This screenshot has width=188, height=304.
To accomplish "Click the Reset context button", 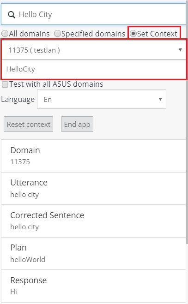I will [x=28, y=124].
